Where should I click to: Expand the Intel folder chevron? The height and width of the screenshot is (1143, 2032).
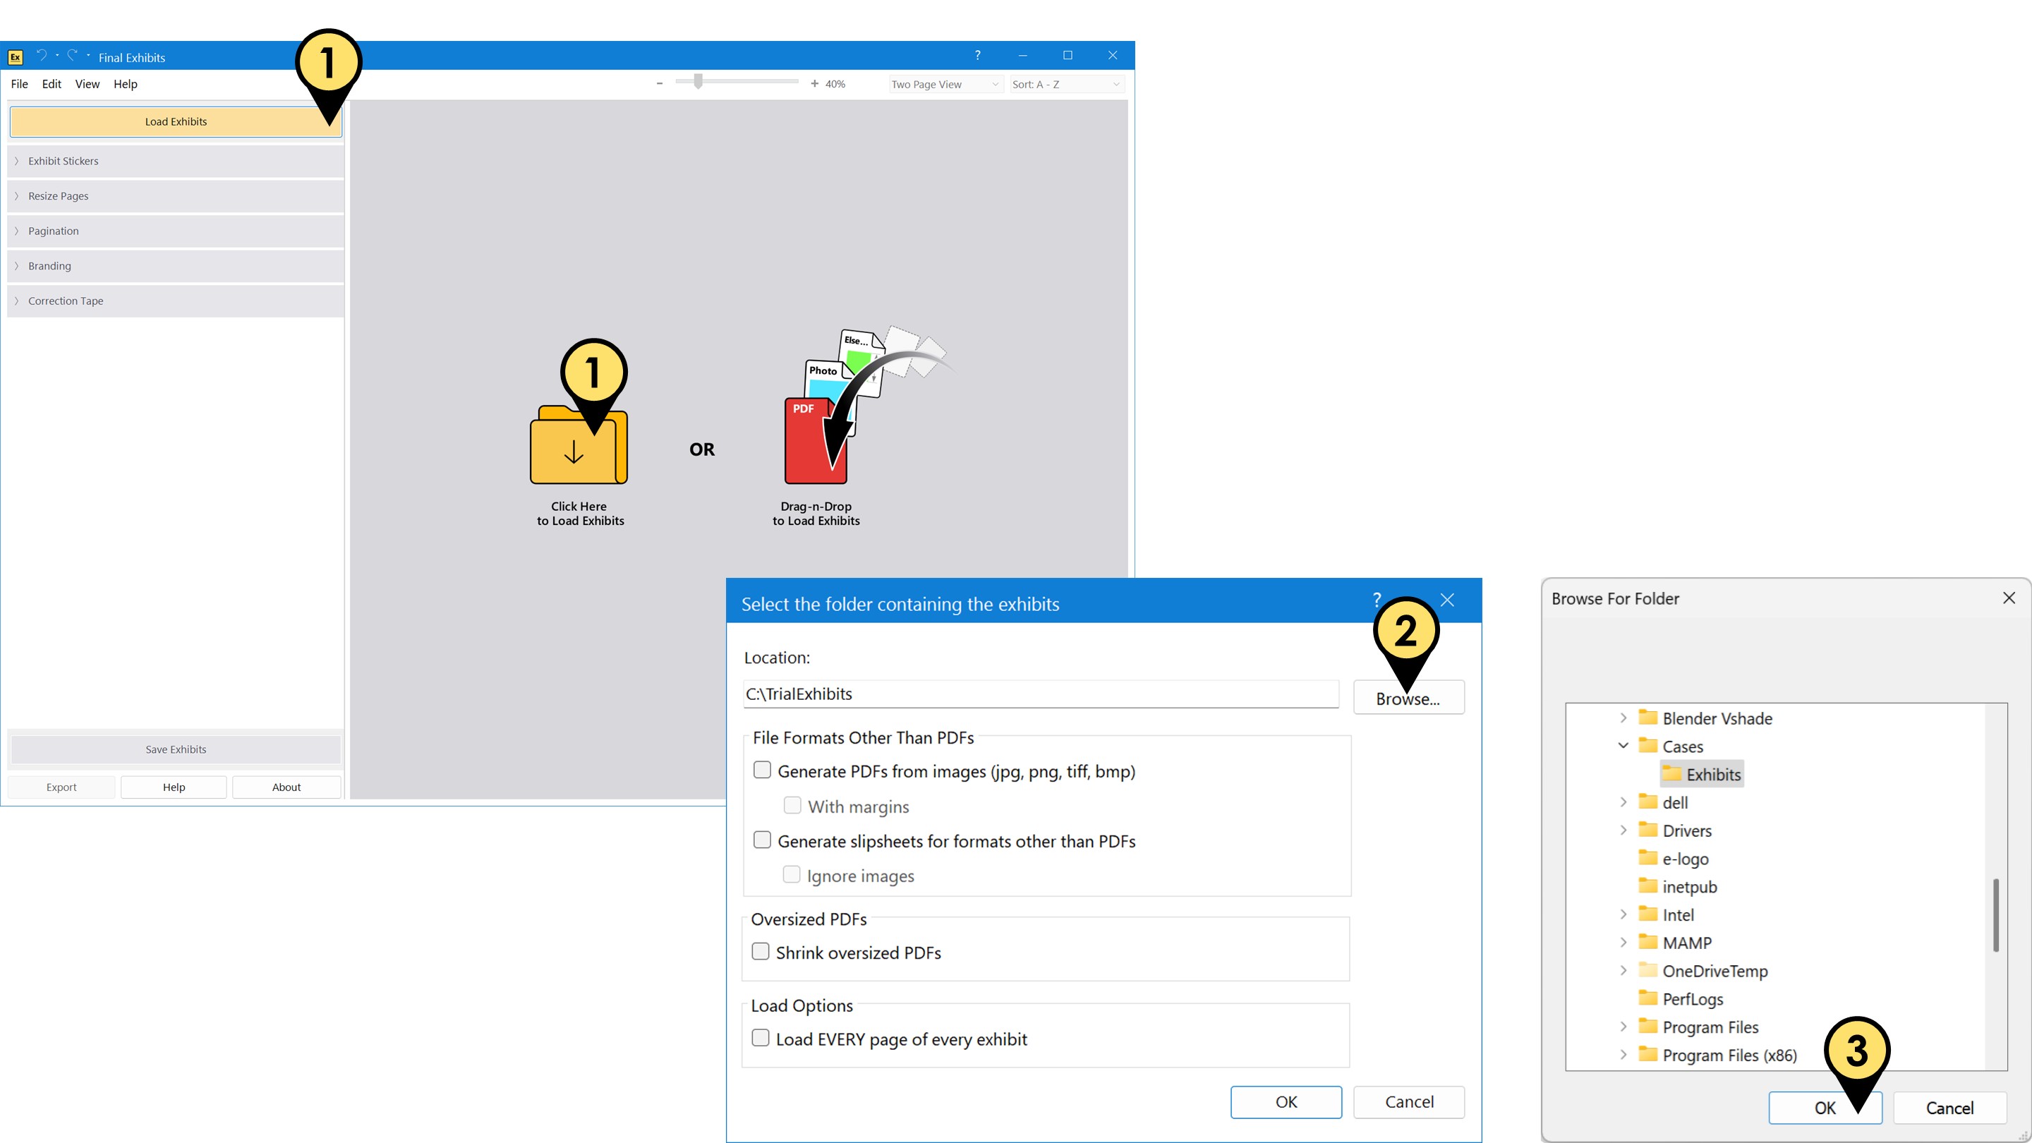pyautogui.click(x=1623, y=914)
